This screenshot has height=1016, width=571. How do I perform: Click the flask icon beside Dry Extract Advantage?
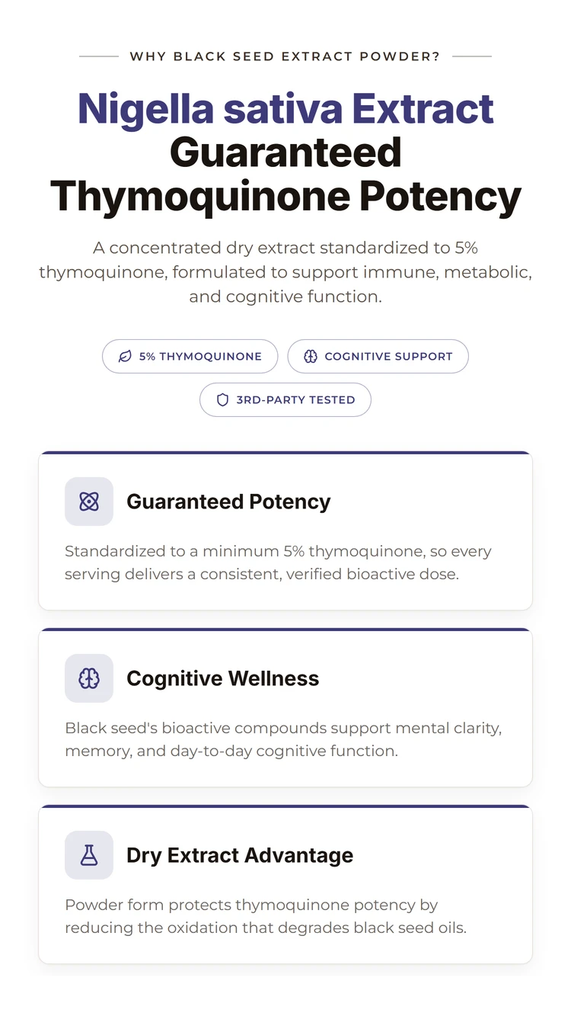pos(89,855)
